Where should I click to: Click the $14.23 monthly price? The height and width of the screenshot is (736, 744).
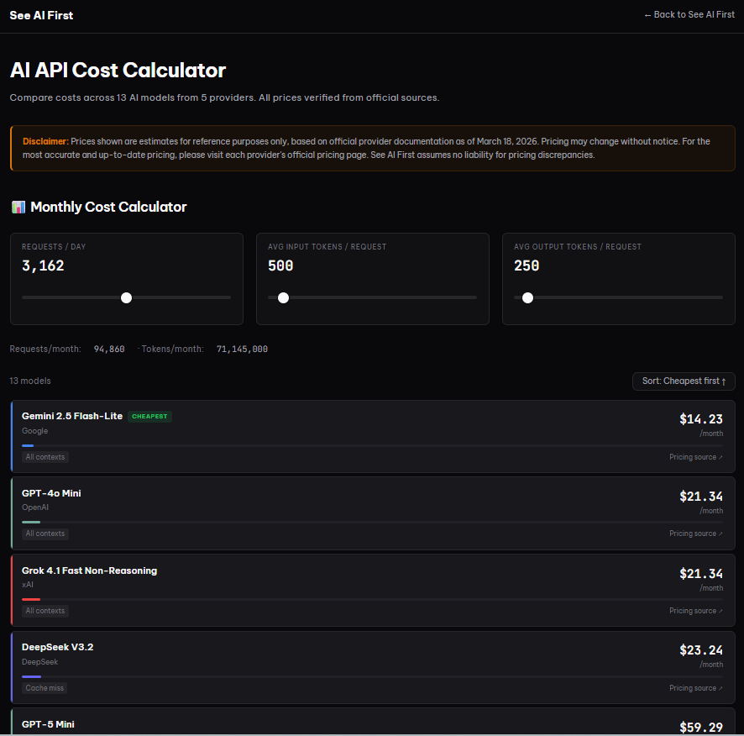click(701, 419)
